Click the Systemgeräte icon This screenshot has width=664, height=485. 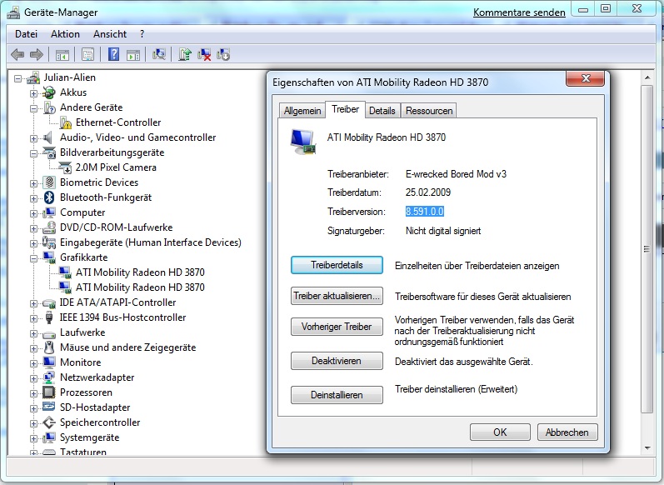[49, 437]
